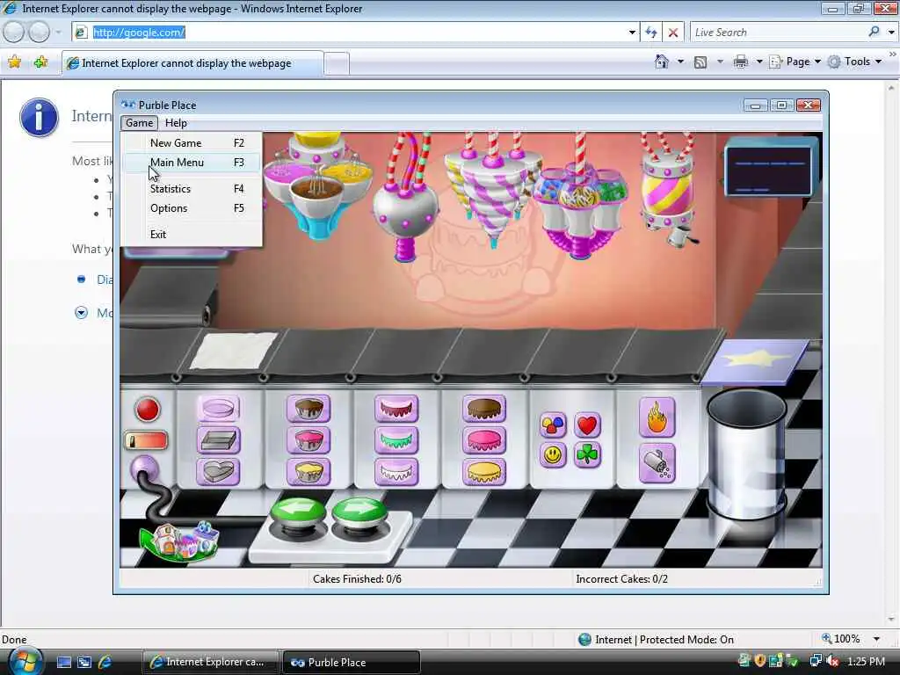Switch to Internet Explorer taskbar button
This screenshot has width=900, height=675.
[x=211, y=662]
